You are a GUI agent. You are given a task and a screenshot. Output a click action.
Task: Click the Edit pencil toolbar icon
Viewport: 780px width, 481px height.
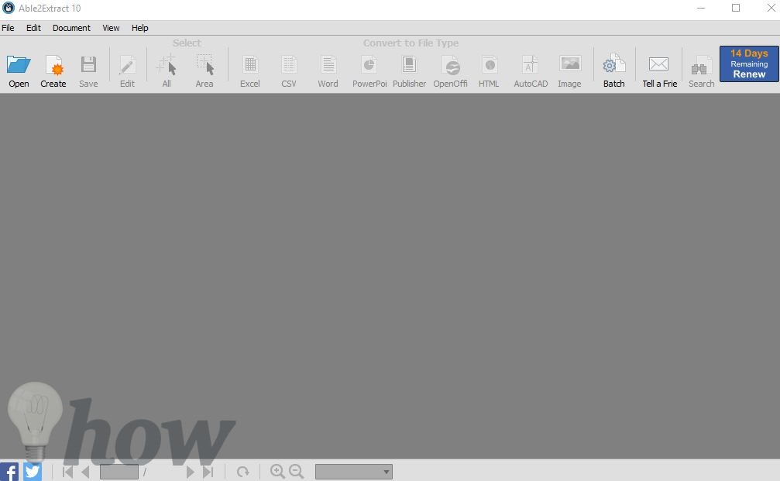click(x=127, y=64)
